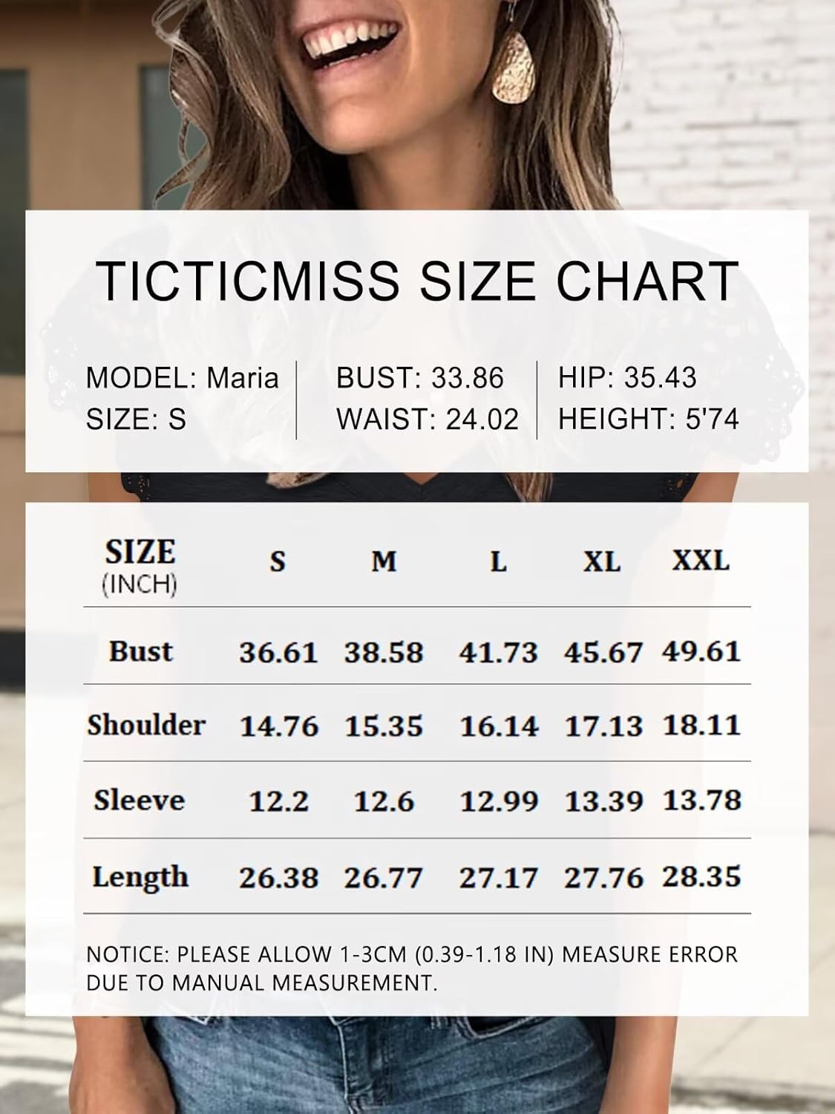
Task: Click the 45.67 bust value for XL
Action: click(x=603, y=653)
